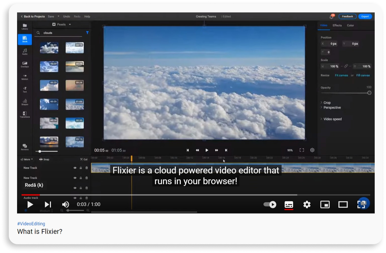Toggle YouTube autoplay switch
Screen dimensions: 386x253
(x=270, y=205)
